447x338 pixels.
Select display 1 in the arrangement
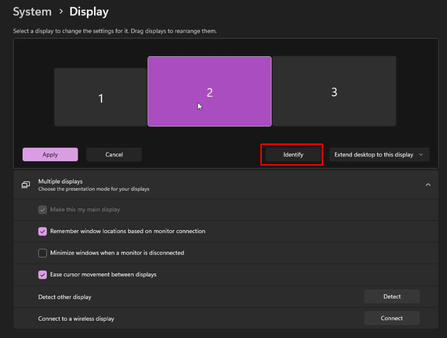tap(100, 98)
